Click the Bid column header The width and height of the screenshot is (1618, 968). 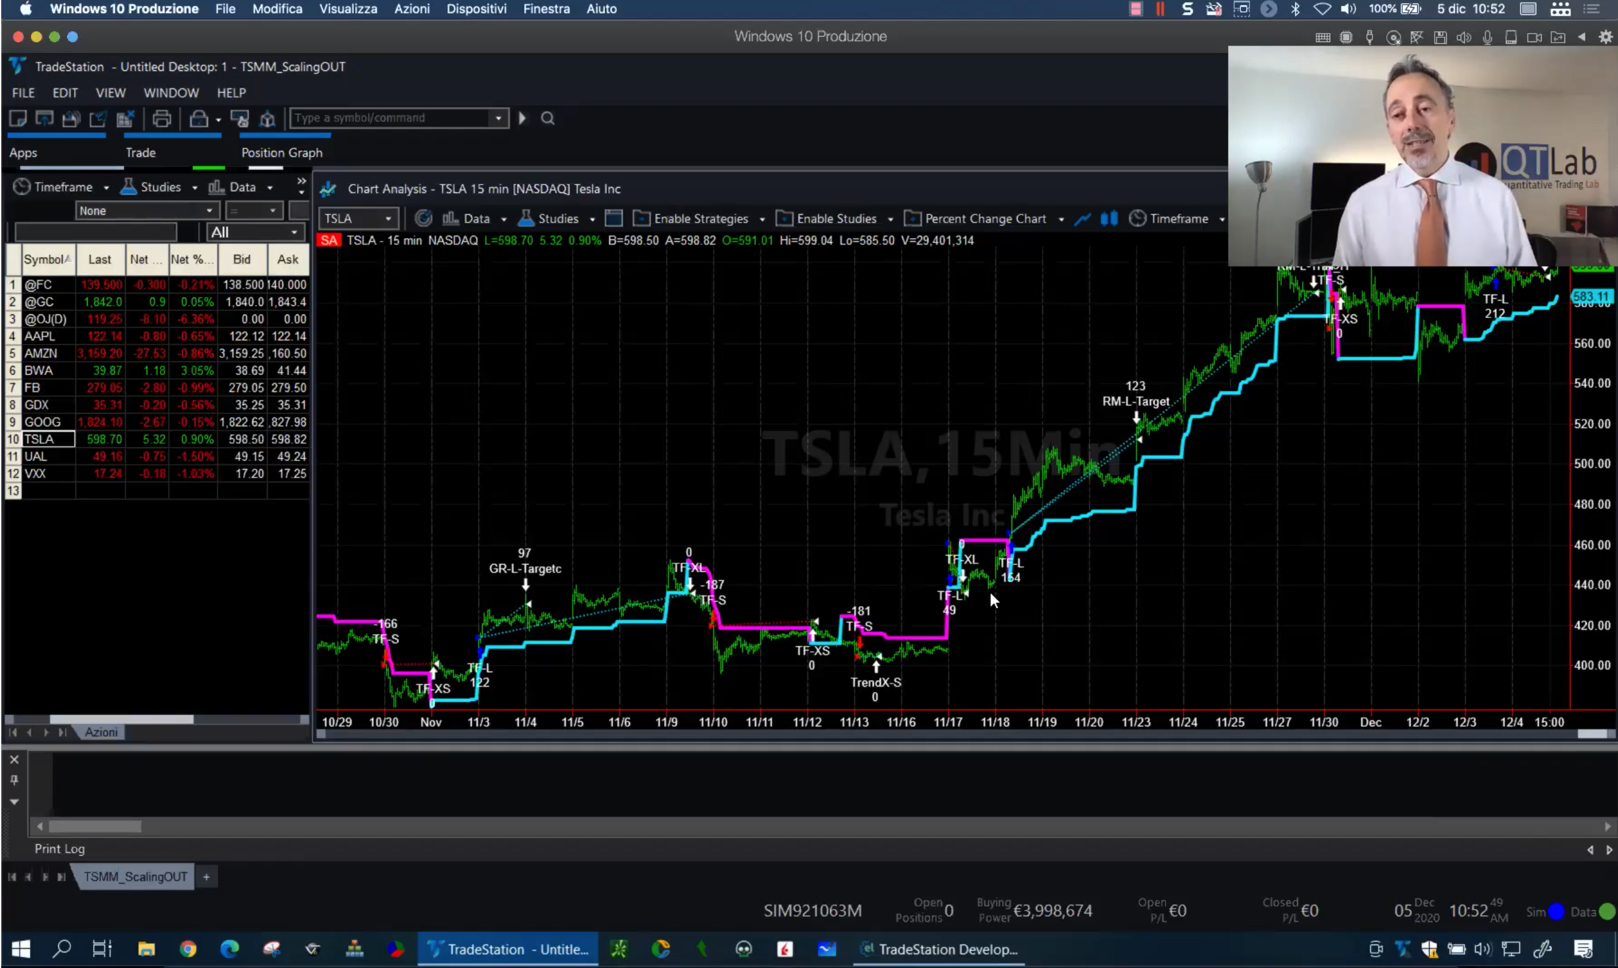(242, 260)
